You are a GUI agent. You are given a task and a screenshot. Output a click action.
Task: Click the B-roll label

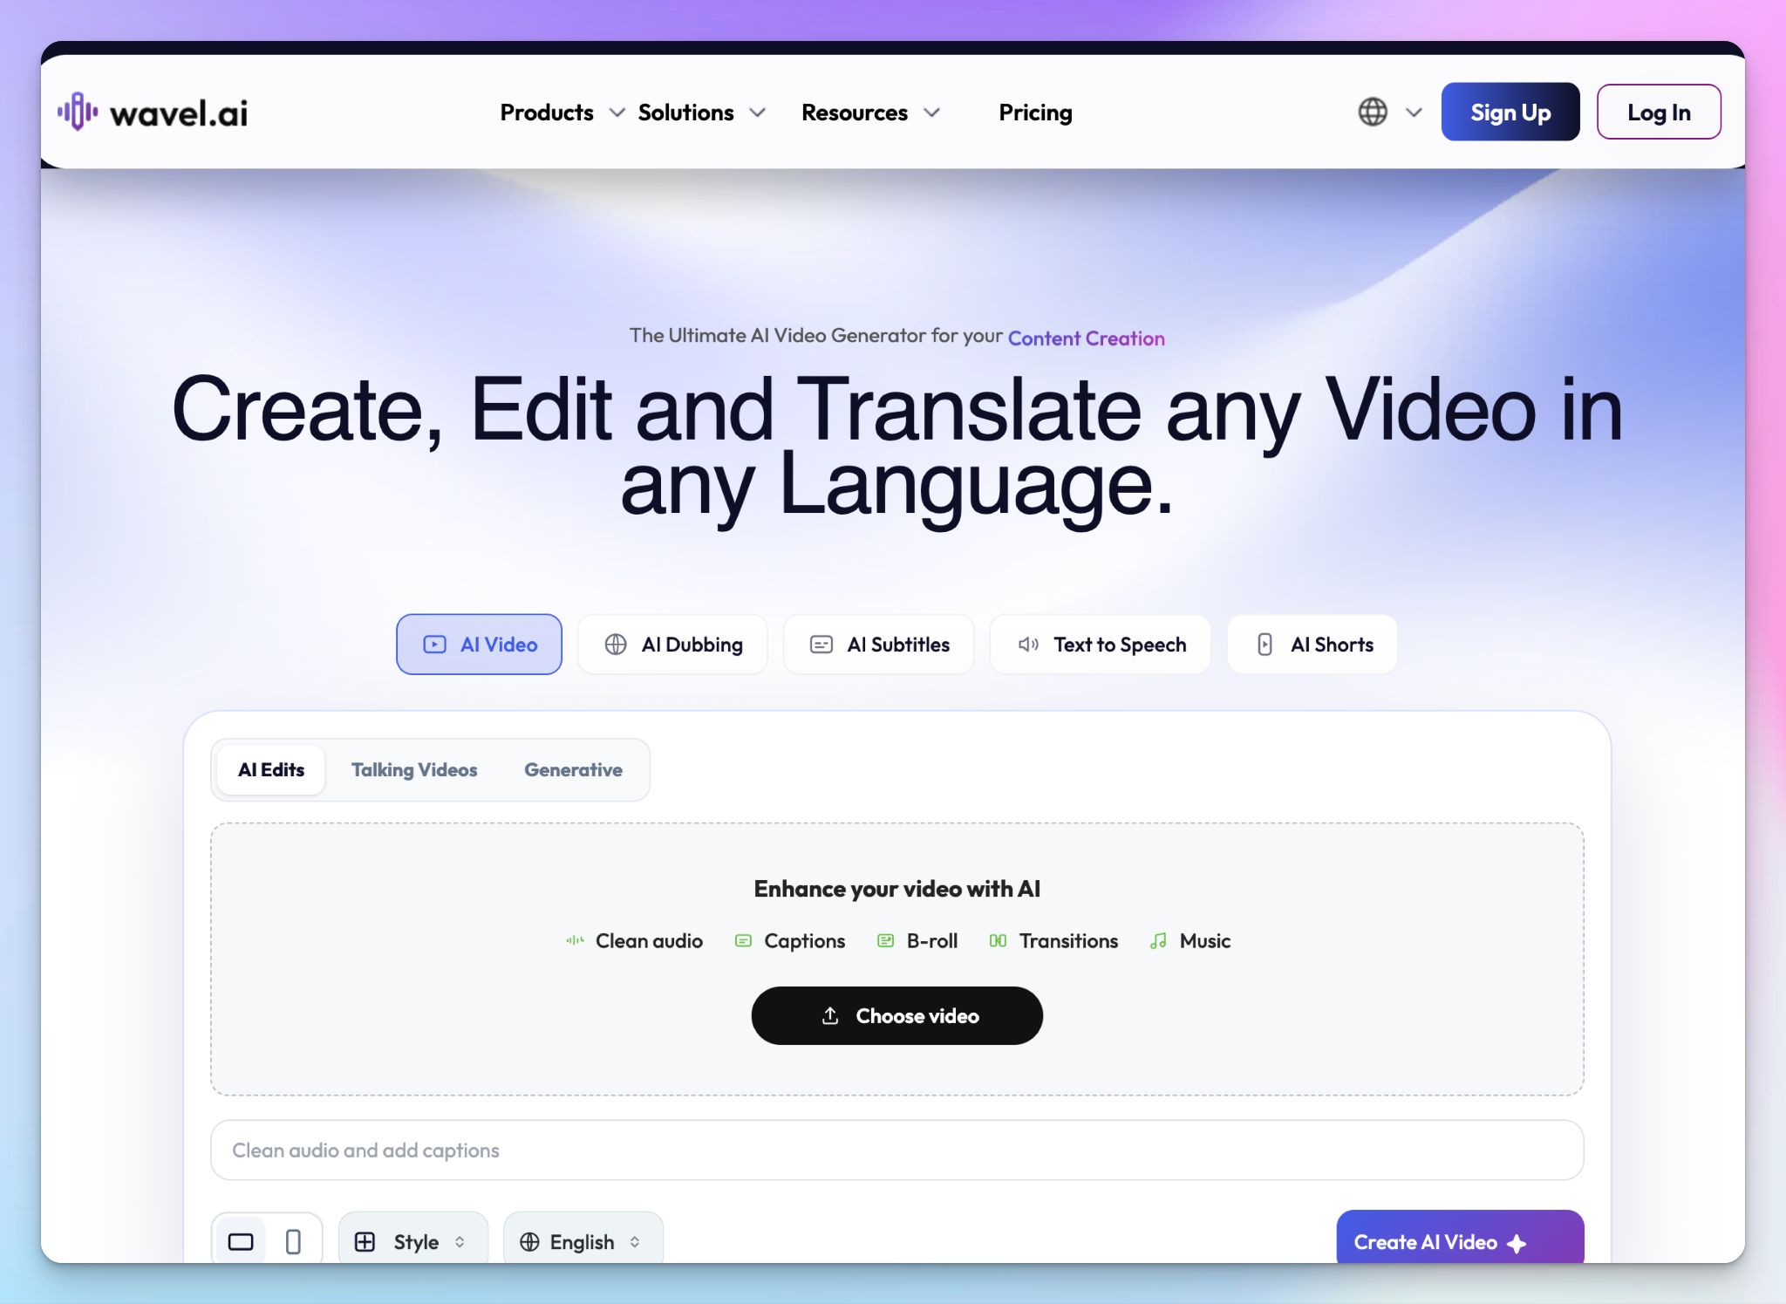932,940
